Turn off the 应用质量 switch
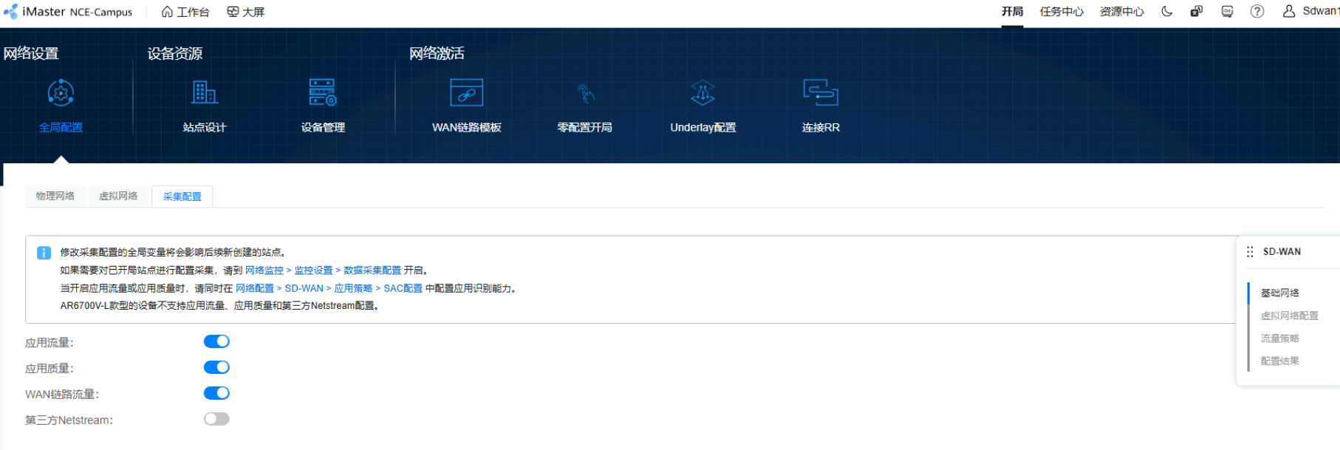 (216, 367)
